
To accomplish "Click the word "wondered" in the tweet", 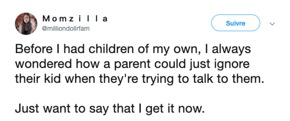I will click(43, 64).
